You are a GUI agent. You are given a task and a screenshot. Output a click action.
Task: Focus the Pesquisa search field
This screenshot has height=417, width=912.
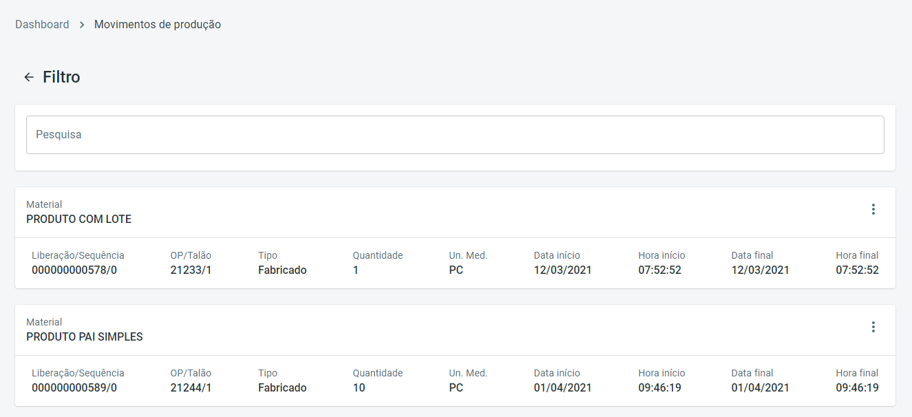click(x=455, y=135)
